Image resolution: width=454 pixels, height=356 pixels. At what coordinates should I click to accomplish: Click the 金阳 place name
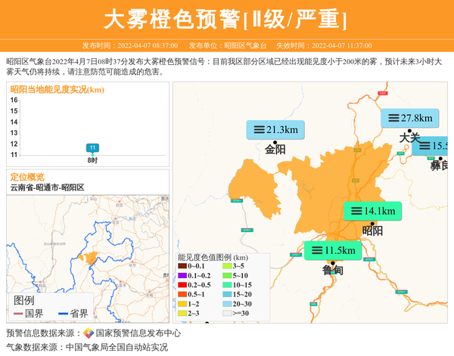click(x=275, y=150)
